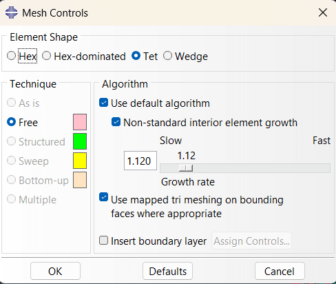Click the peach Bottom-up color swatch

pos(80,180)
